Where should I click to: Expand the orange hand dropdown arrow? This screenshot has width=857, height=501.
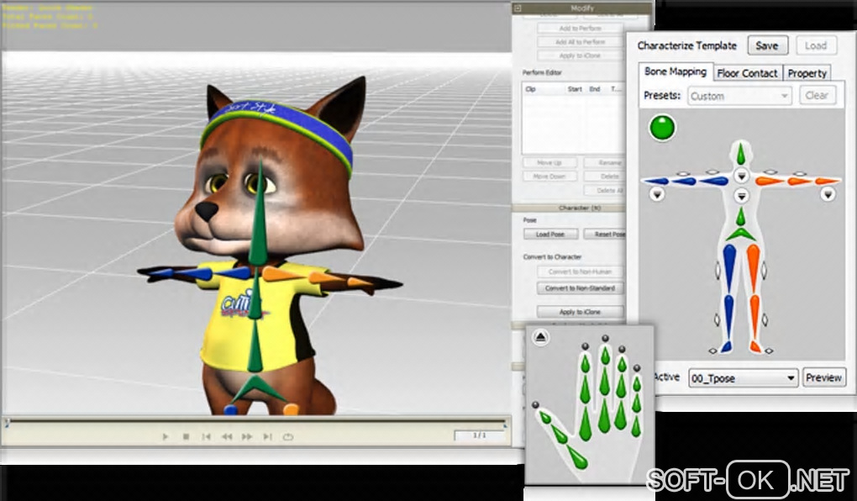tap(828, 194)
